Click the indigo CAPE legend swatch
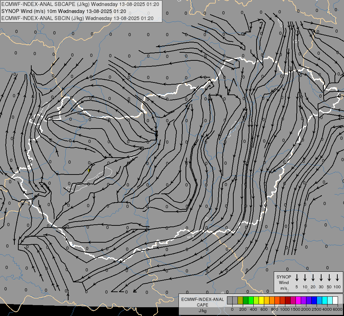This screenshot has height=316, width=344. [309, 300]
